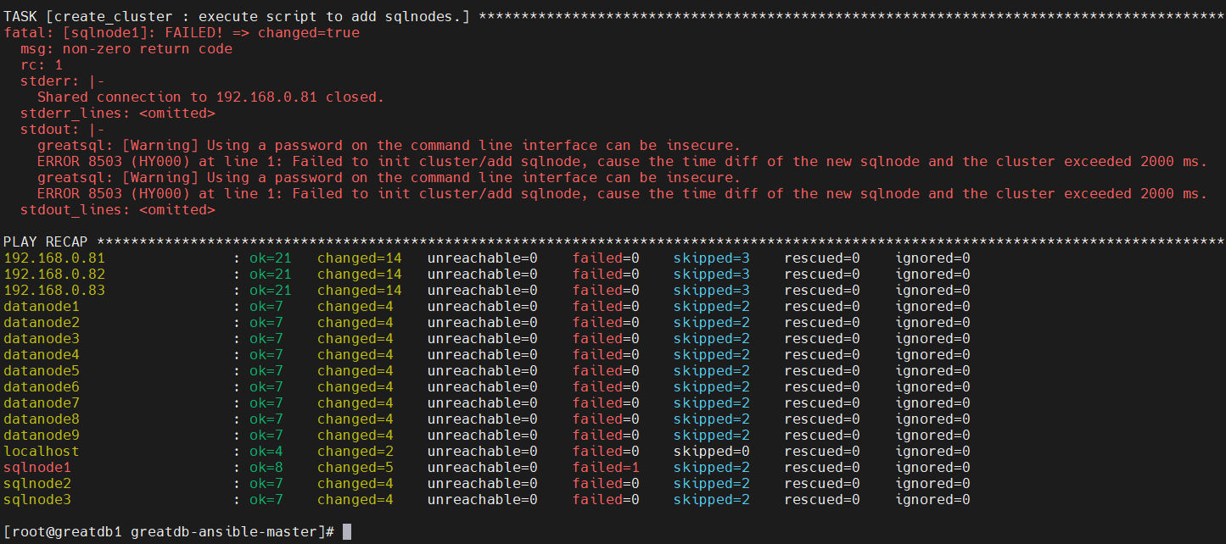The height and width of the screenshot is (544, 1226).
Task: Click the red sqlnode1 host name in recap
Action: click(37, 468)
